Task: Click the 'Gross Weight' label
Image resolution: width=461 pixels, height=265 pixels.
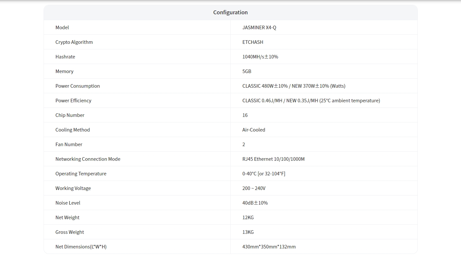Action: (70, 232)
